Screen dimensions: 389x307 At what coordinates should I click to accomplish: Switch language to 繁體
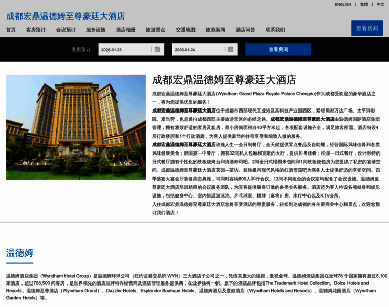(x=364, y=4)
